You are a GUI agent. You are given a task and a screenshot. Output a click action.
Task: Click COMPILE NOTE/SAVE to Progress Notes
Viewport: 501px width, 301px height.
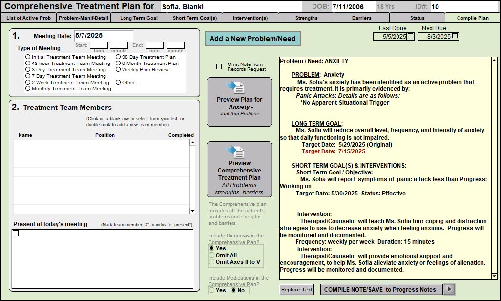tap(380, 289)
